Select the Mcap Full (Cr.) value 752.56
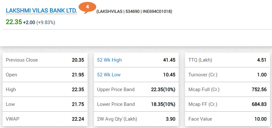Image resolution: width=272 pixels, height=128 pixels. pos(259,90)
